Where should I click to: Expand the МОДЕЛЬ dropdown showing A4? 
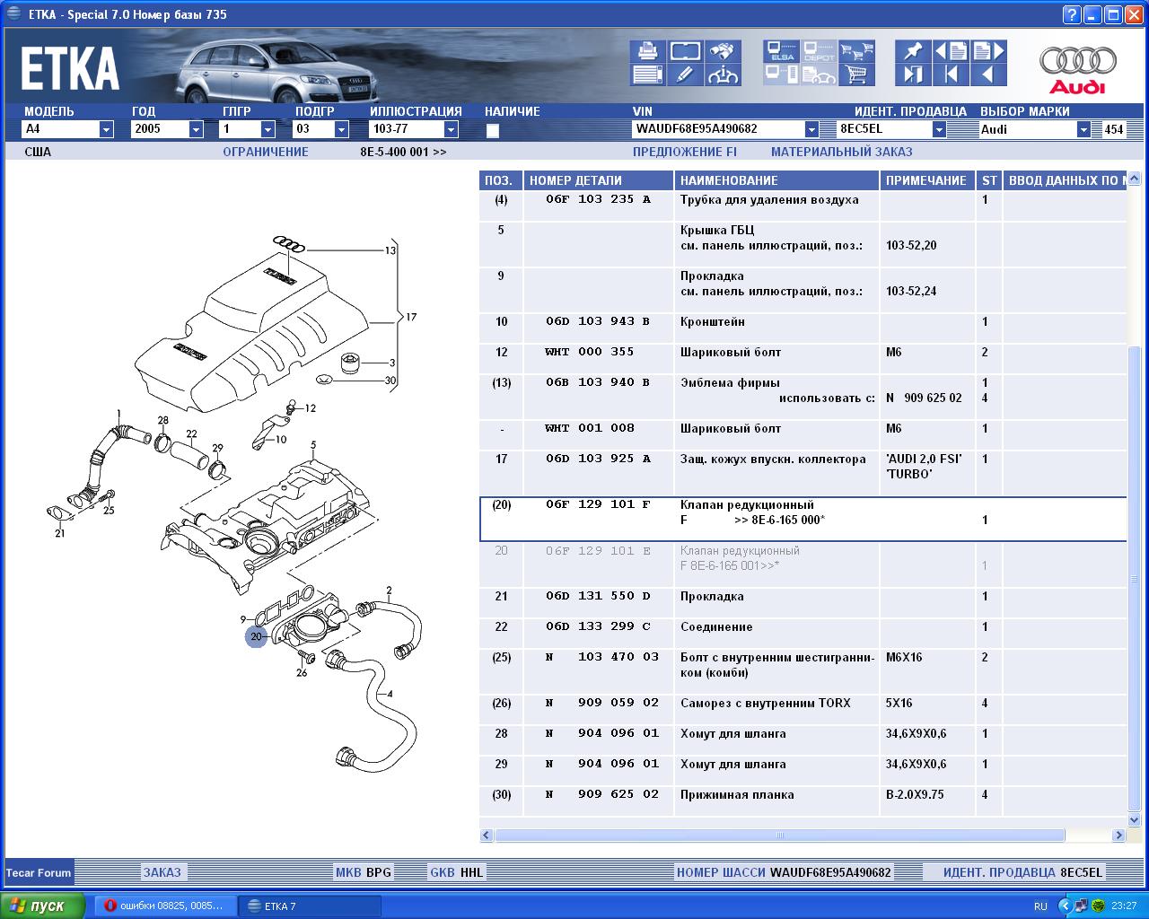click(x=106, y=129)
